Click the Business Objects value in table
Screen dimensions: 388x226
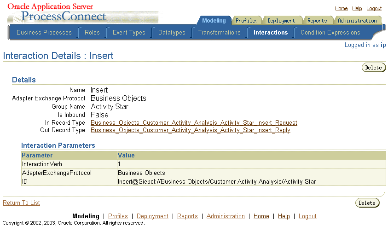click(x=141, y=173)
